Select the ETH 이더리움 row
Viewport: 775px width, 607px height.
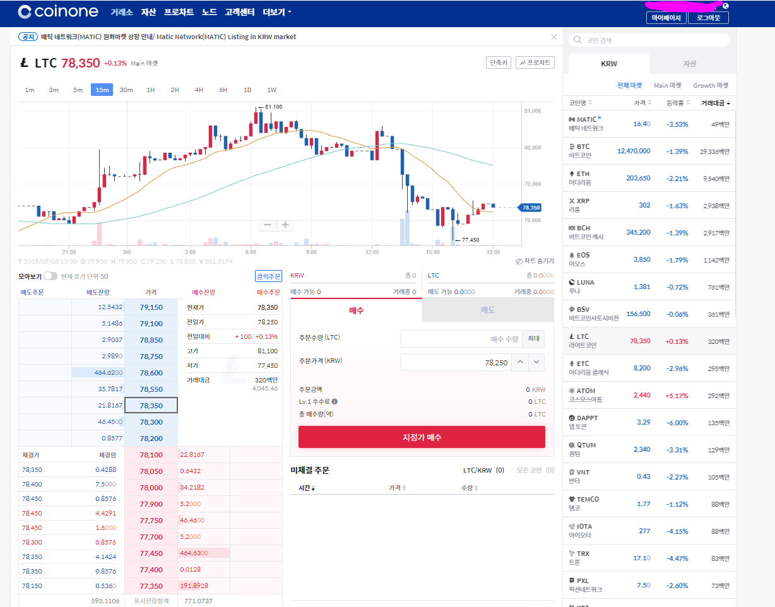point(649,178)
